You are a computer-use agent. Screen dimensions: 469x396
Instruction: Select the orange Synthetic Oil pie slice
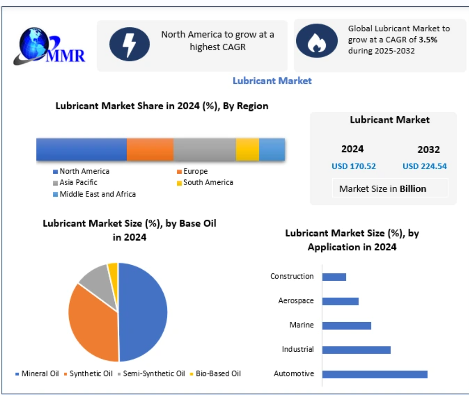pyautogui.click(x=91, y=321)
